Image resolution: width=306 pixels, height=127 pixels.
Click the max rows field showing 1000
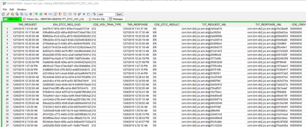point(106,14)
